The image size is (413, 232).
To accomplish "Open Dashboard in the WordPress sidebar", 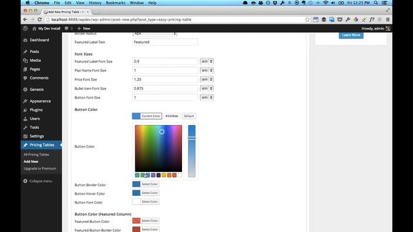I will pyautogui.click(x=39, y=40).
